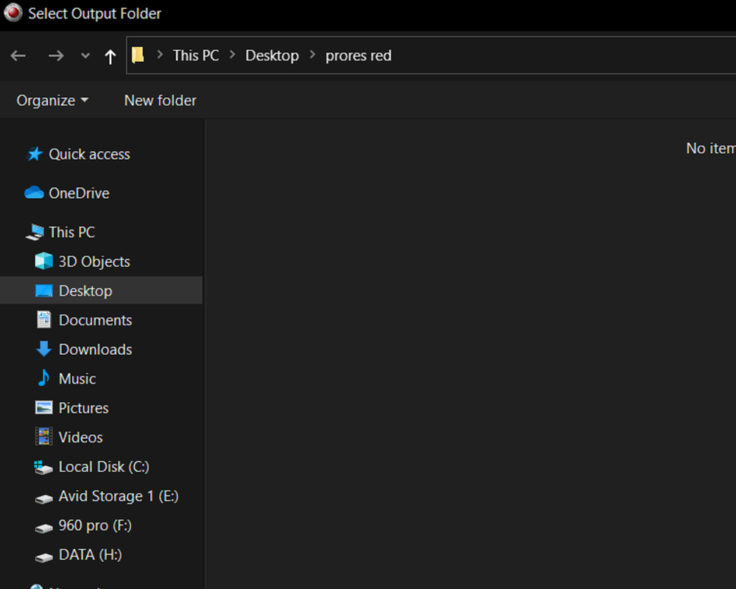Click the DATA (H:) drive icon
The width and height of the screenshot is (736, 589).
point(44,557)
